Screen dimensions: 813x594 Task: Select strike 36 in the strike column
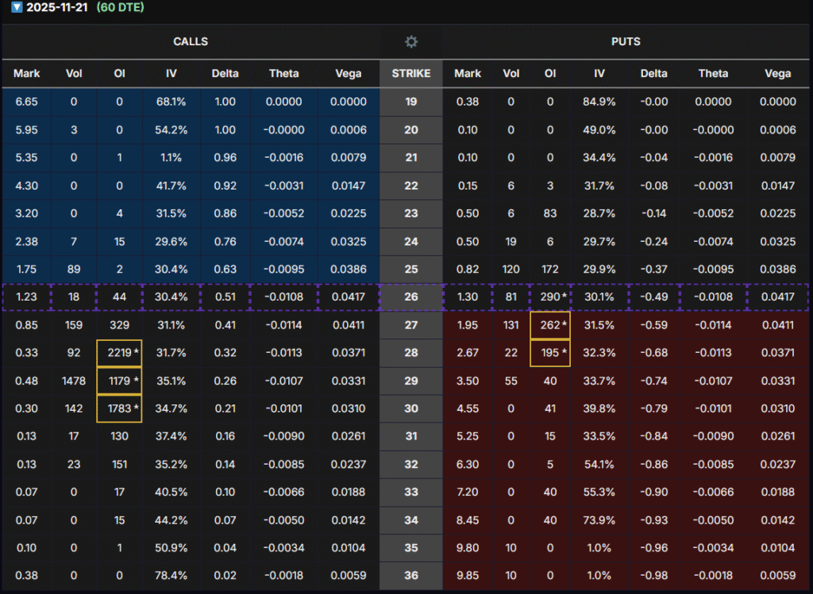(410, 576)
